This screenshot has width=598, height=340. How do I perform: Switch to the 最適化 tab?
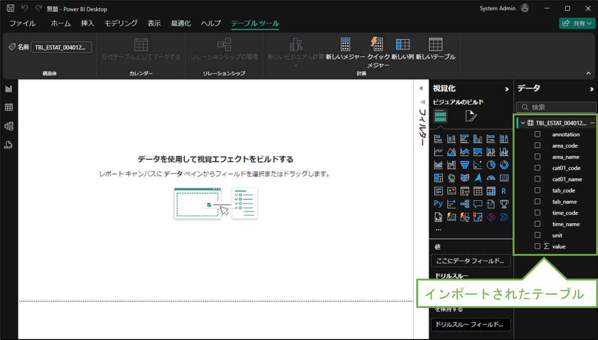tap(181, 23)
